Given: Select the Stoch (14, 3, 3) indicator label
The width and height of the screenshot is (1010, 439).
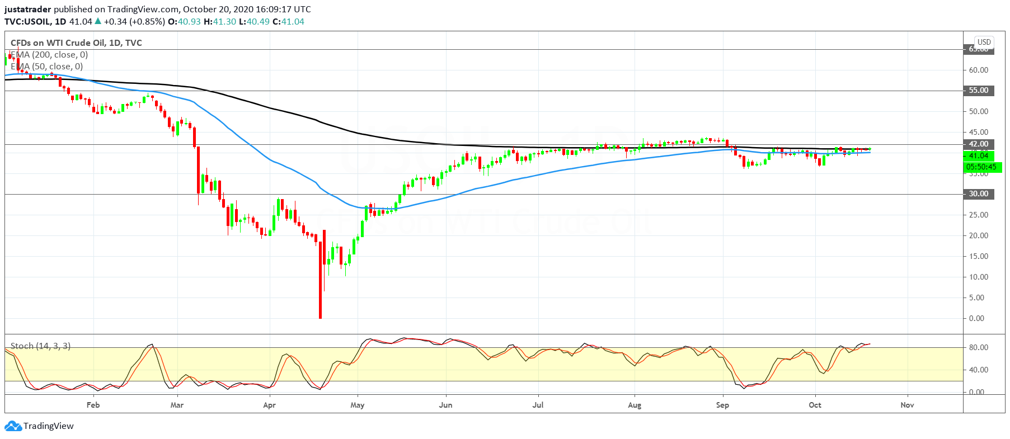Looking at the screenshot, I should coord(40,346).
